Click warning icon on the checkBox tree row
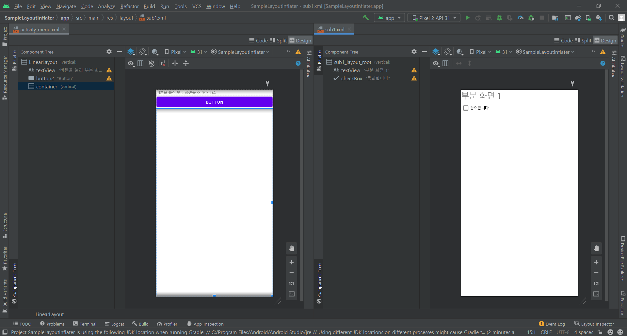 (x=414, y=78)
